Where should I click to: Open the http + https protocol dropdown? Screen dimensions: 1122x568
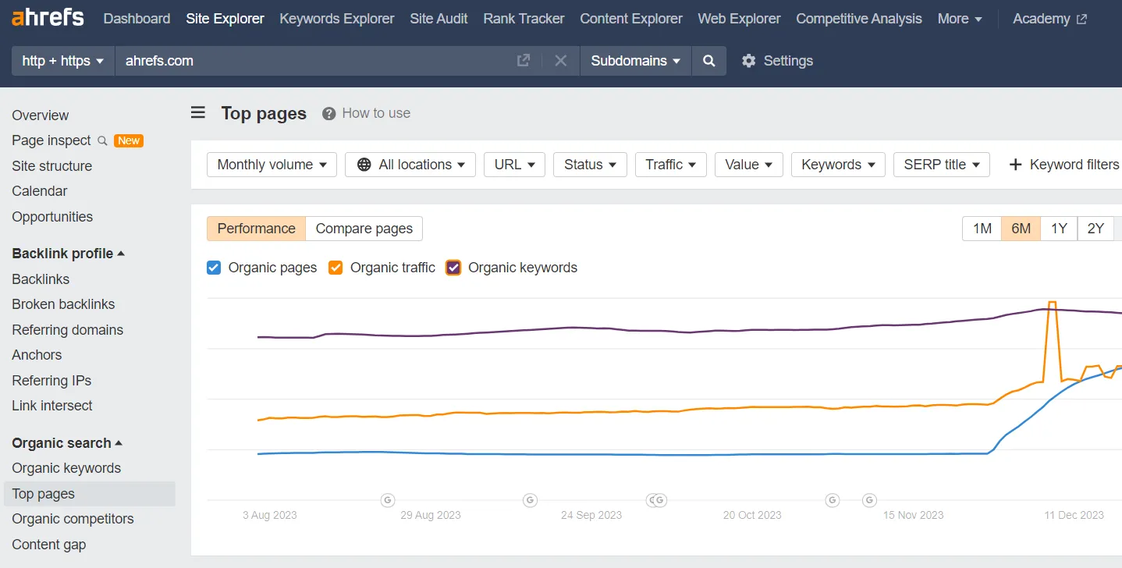(63, 60)
